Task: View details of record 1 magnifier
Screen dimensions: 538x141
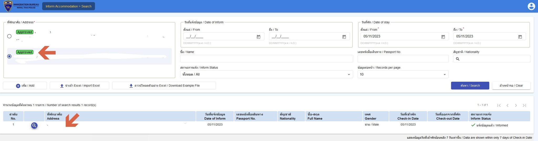Action: (x=34, y=126)
